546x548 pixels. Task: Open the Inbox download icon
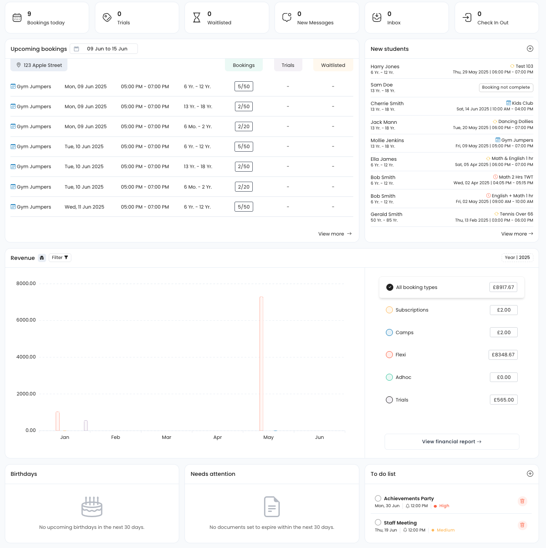[377, 18]
